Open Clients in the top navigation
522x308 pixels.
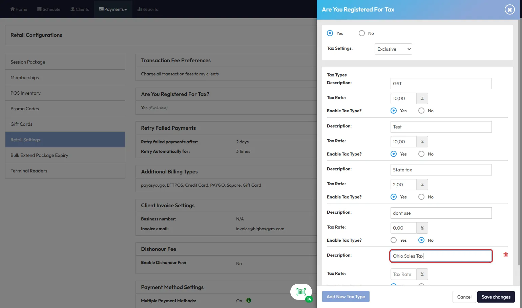point(80,9)
